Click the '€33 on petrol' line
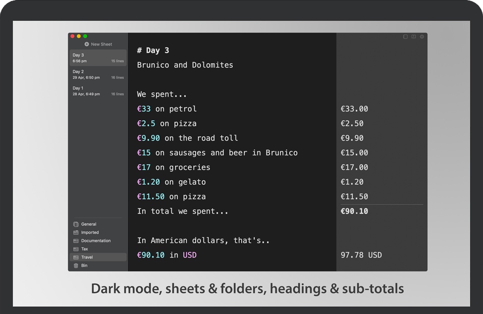 167,109
